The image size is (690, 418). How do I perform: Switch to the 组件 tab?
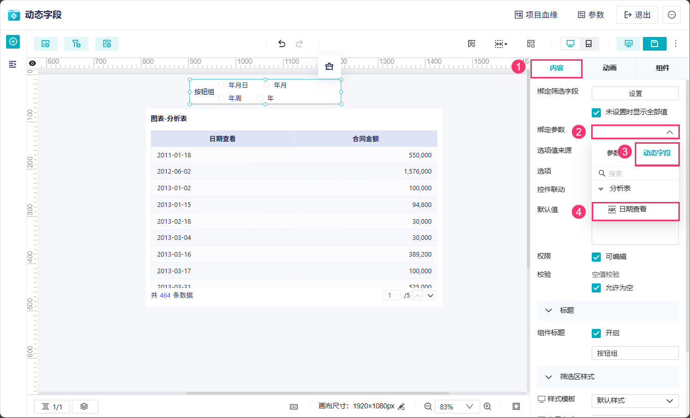662,68
